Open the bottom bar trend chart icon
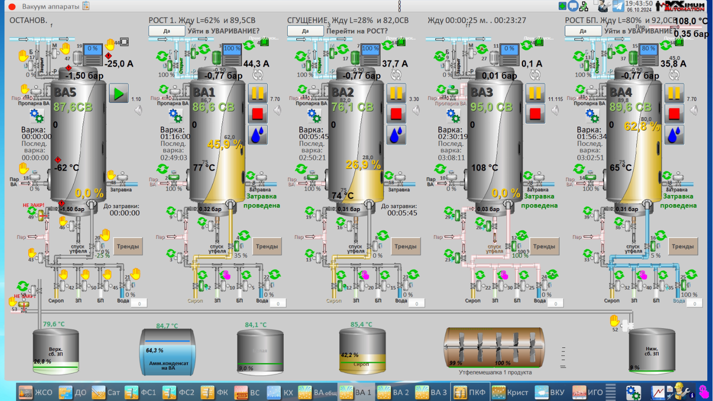Viewport: 713px width, 401px height. [658, 392]
